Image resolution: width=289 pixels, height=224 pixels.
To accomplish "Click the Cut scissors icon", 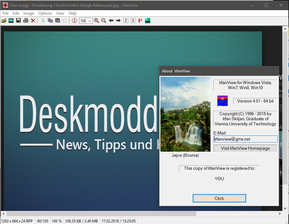I will click(x=43, y=20).
